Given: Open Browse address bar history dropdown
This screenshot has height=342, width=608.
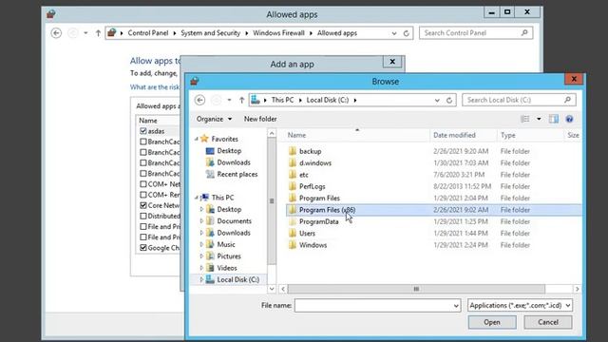Looking at the screenshot, I should click(437, 100).
